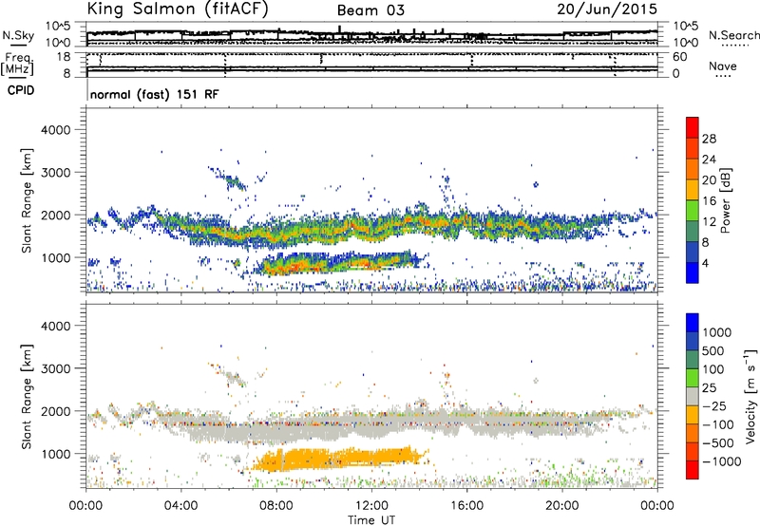Screen dimensions: 760x526
Task: Click the "N.Sky" legend label
Action: pos(18,35)
